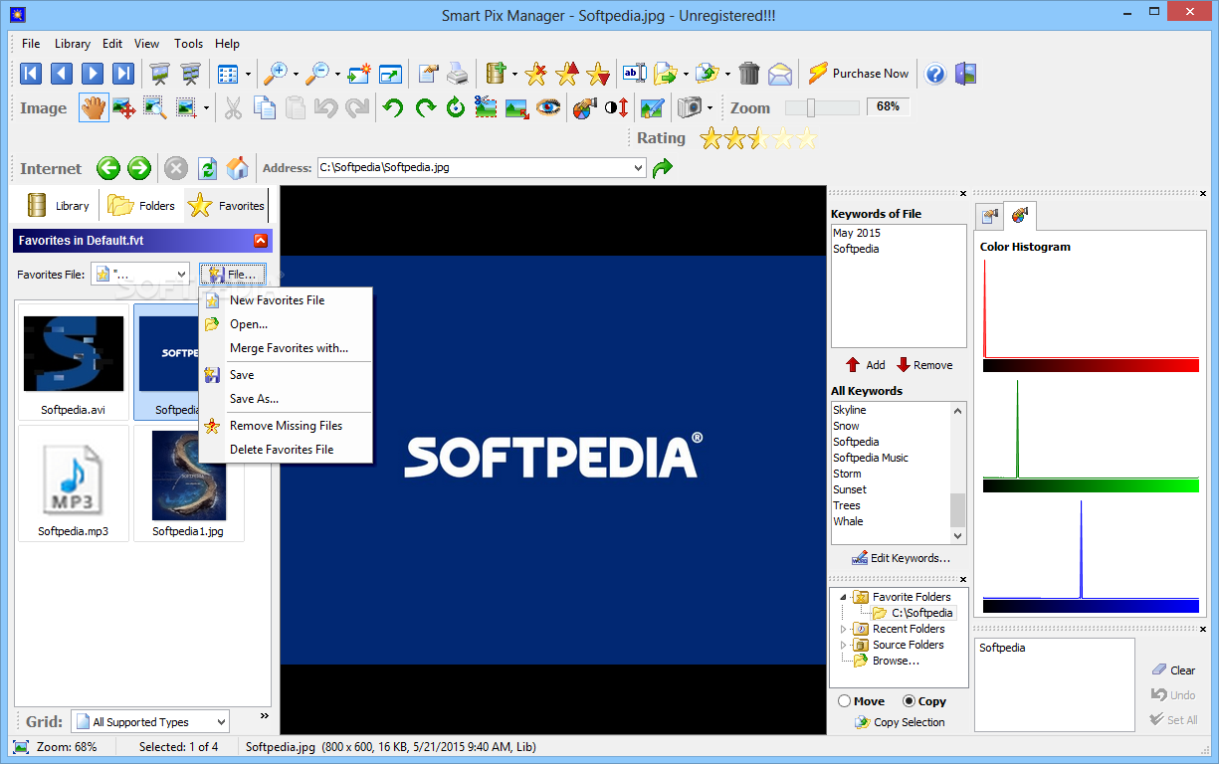This screenshot has width=1219, height=764.
Task: Set rating with the fifth star
Action: pos(806,138)
